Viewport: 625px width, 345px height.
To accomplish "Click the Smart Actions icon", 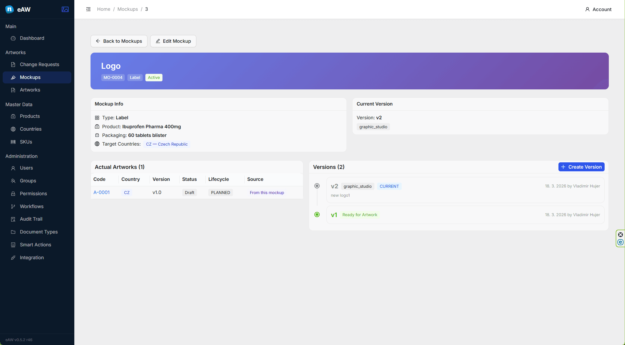I will 13,245.
